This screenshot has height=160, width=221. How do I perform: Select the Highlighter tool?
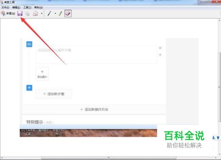click(x=61, y=14)
